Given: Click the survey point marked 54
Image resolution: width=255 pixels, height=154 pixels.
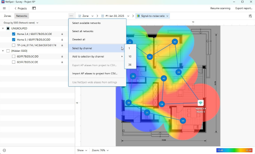Looking at the screenshot, I should (x=162, y=104).
